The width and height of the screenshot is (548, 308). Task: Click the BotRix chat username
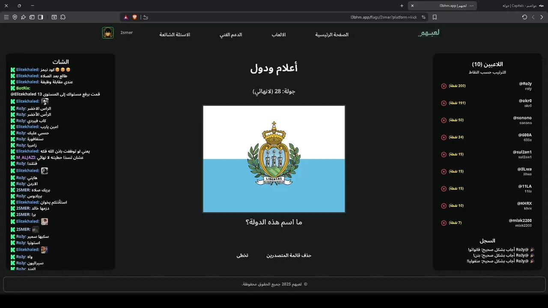point(23,88)
